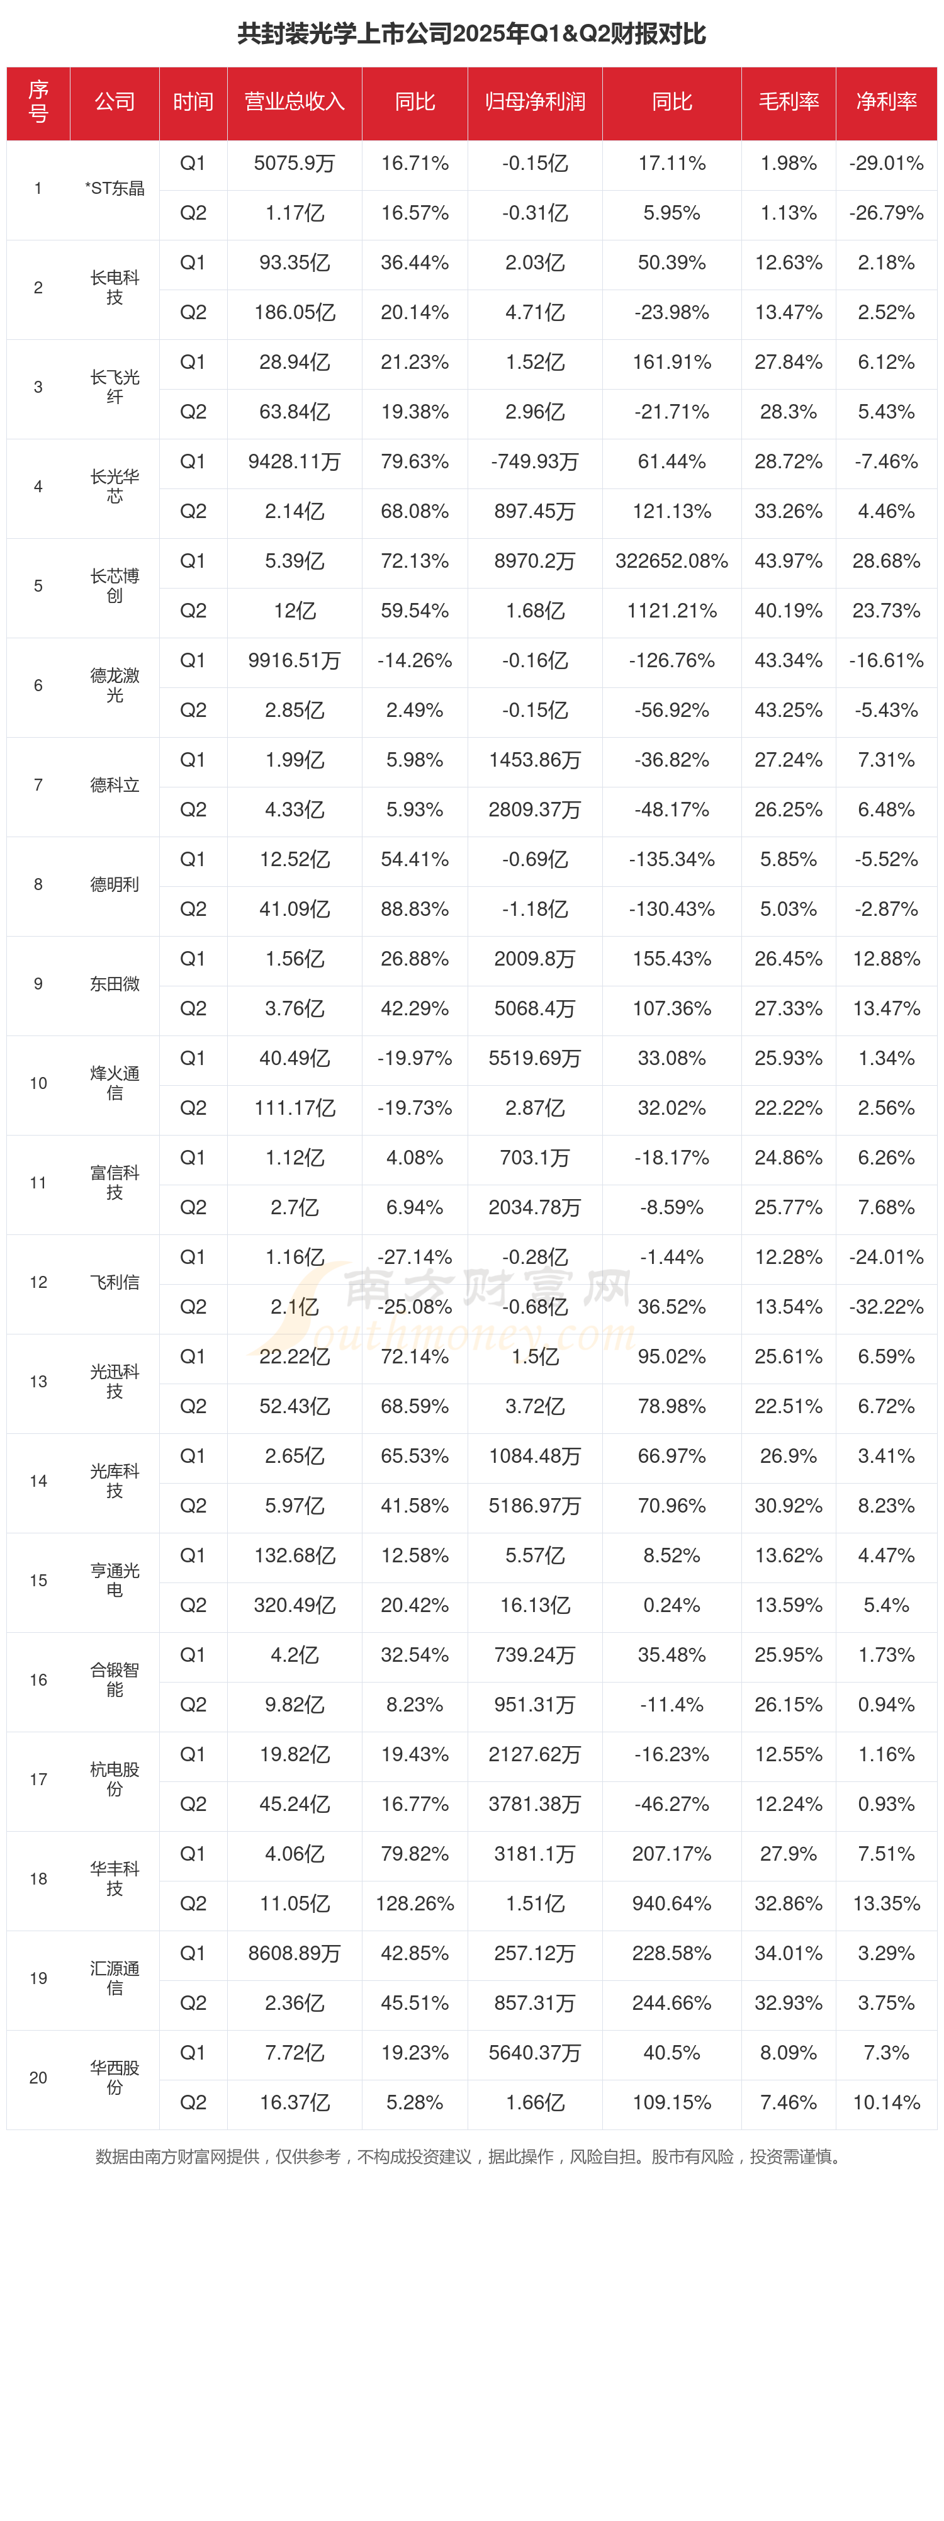Select the 长电科技 company name
The image size is (944, 2521).
[115, 288]
